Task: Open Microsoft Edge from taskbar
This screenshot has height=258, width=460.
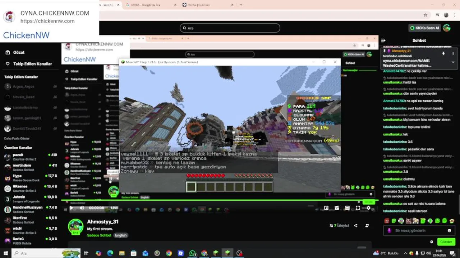Action: point(110,253)
